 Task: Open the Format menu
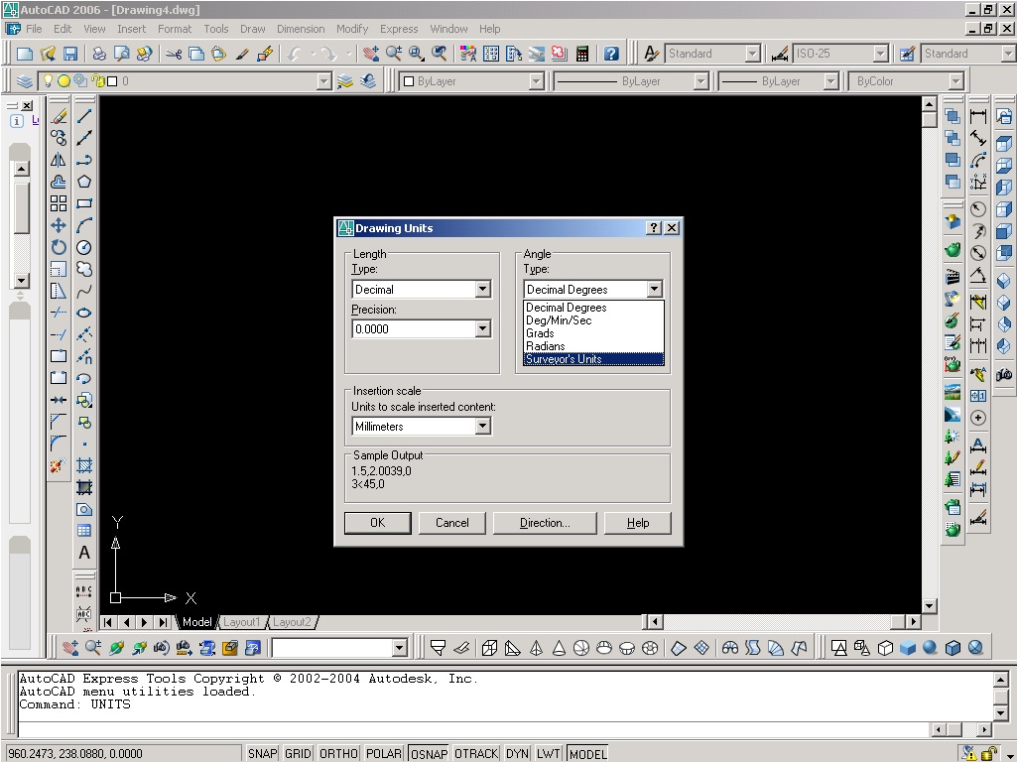pos(175,29)
